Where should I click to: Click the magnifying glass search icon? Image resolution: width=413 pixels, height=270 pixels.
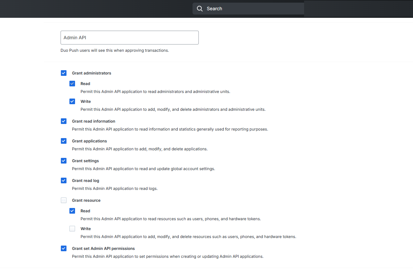coord(199,9)
